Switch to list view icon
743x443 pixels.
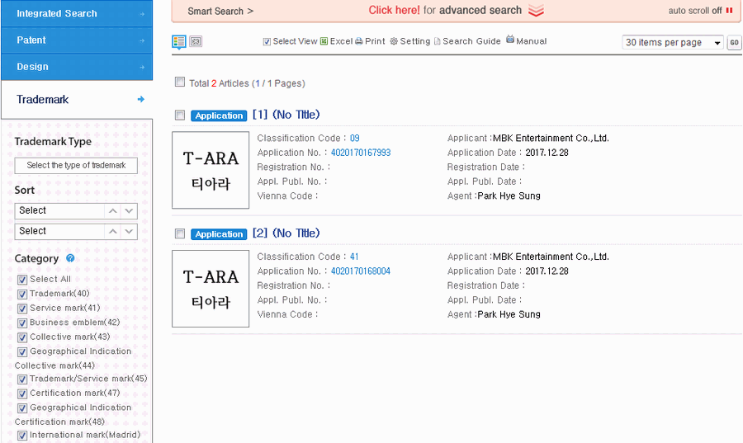point(179,41)
